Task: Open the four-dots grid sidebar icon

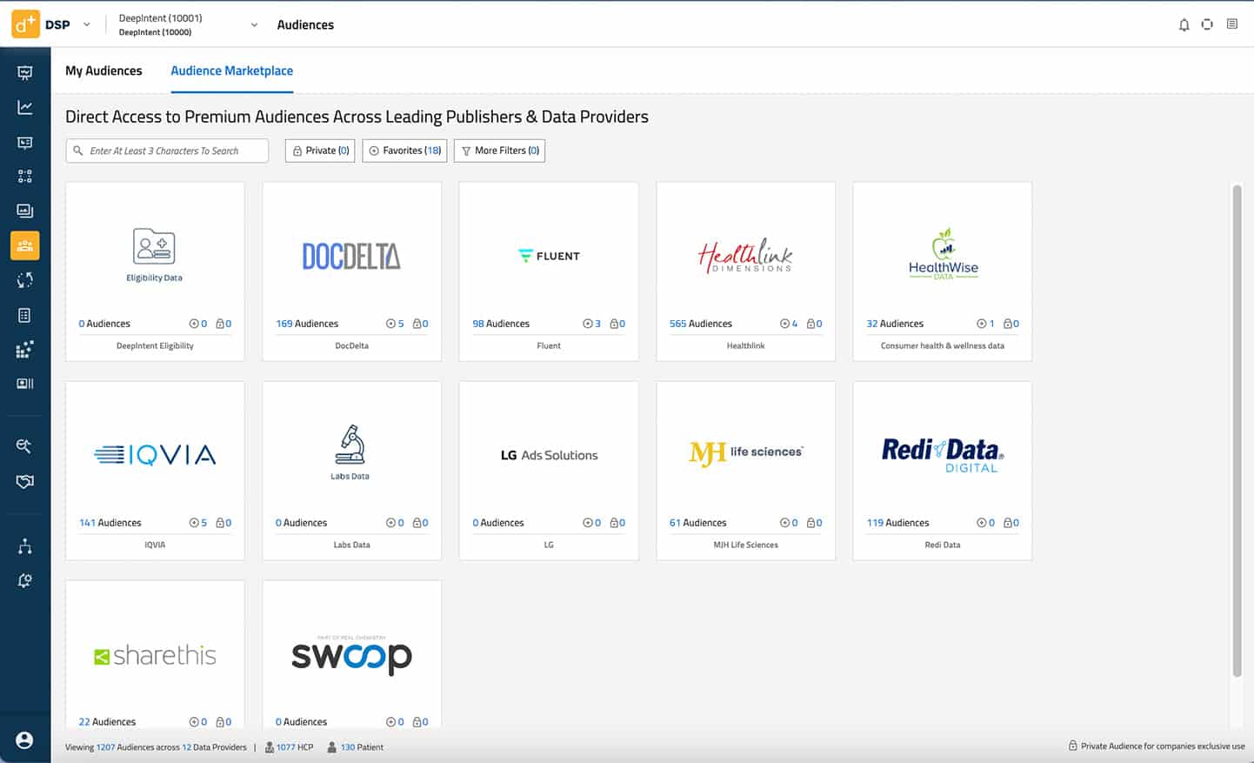Action: click(x=24, y=176)
